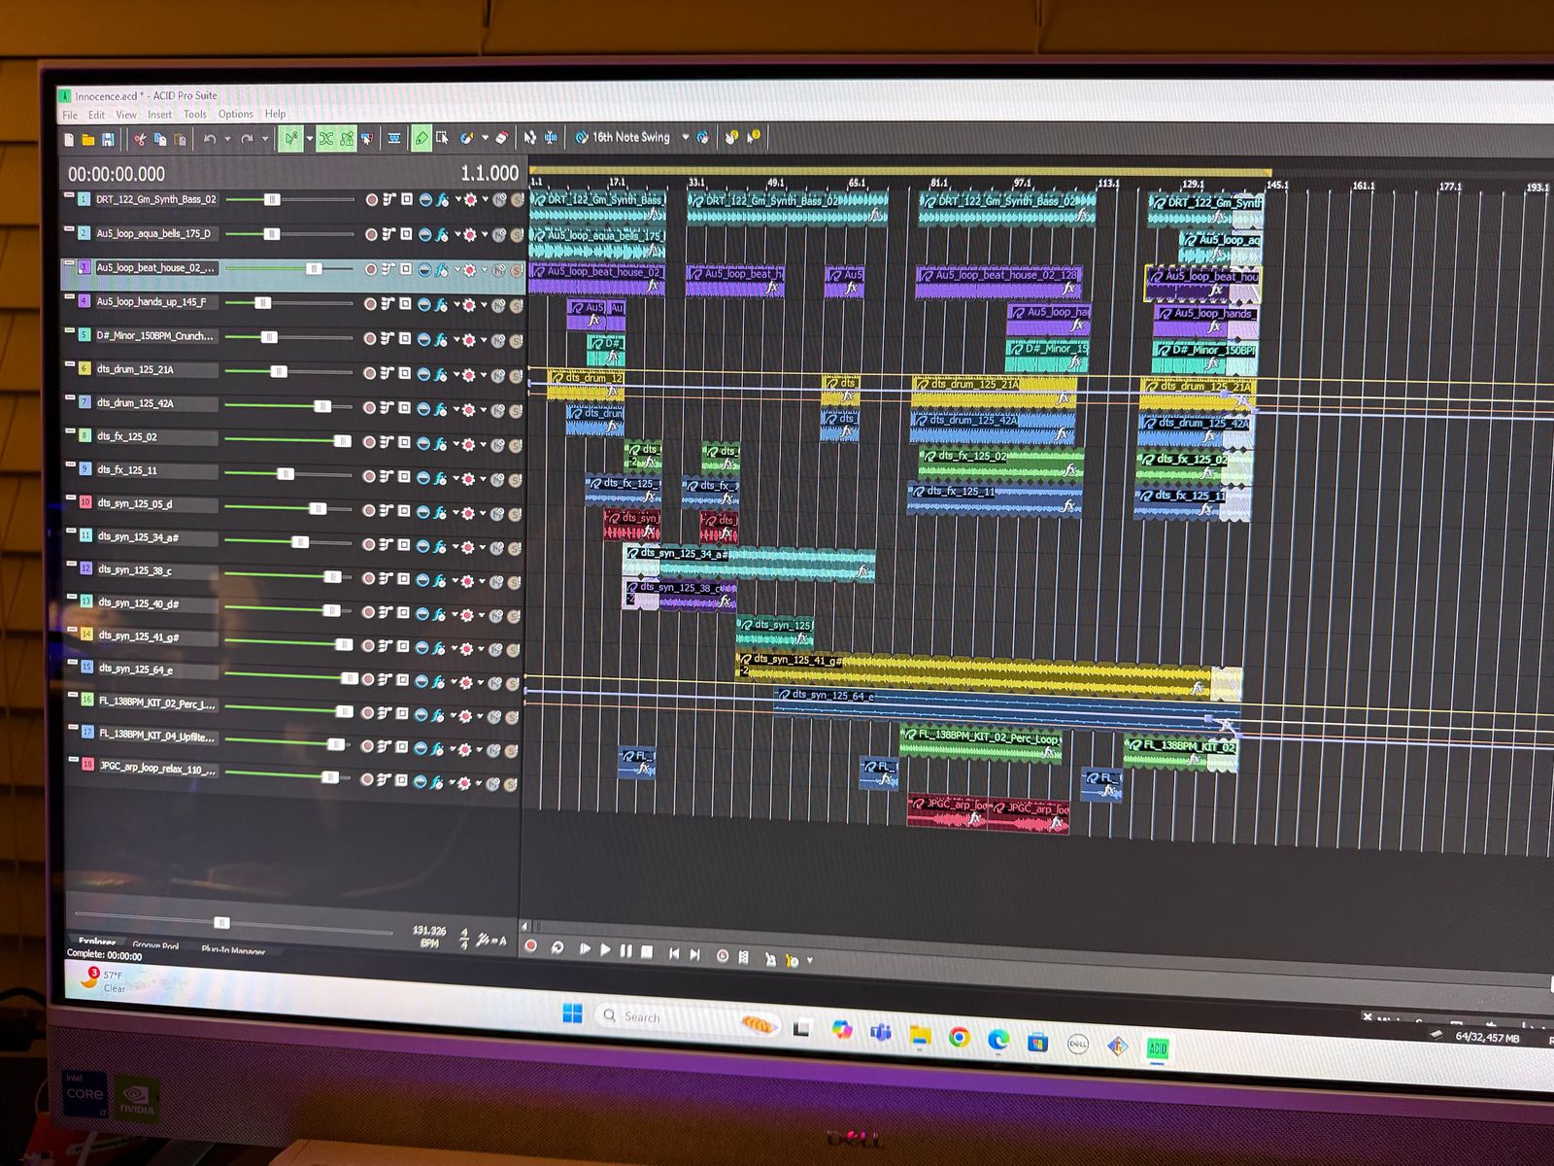Click the Undo arrow icon

[209, 140]
